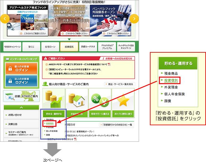Open ANSER-PCサービス終了 notice link
Viewport: 206px width, 162px height.
78,64
